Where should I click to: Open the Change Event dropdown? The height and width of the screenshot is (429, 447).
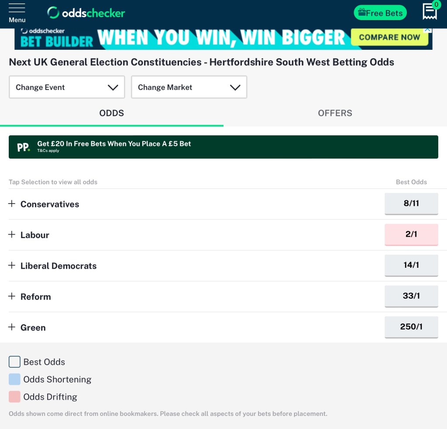pos(67,87)
